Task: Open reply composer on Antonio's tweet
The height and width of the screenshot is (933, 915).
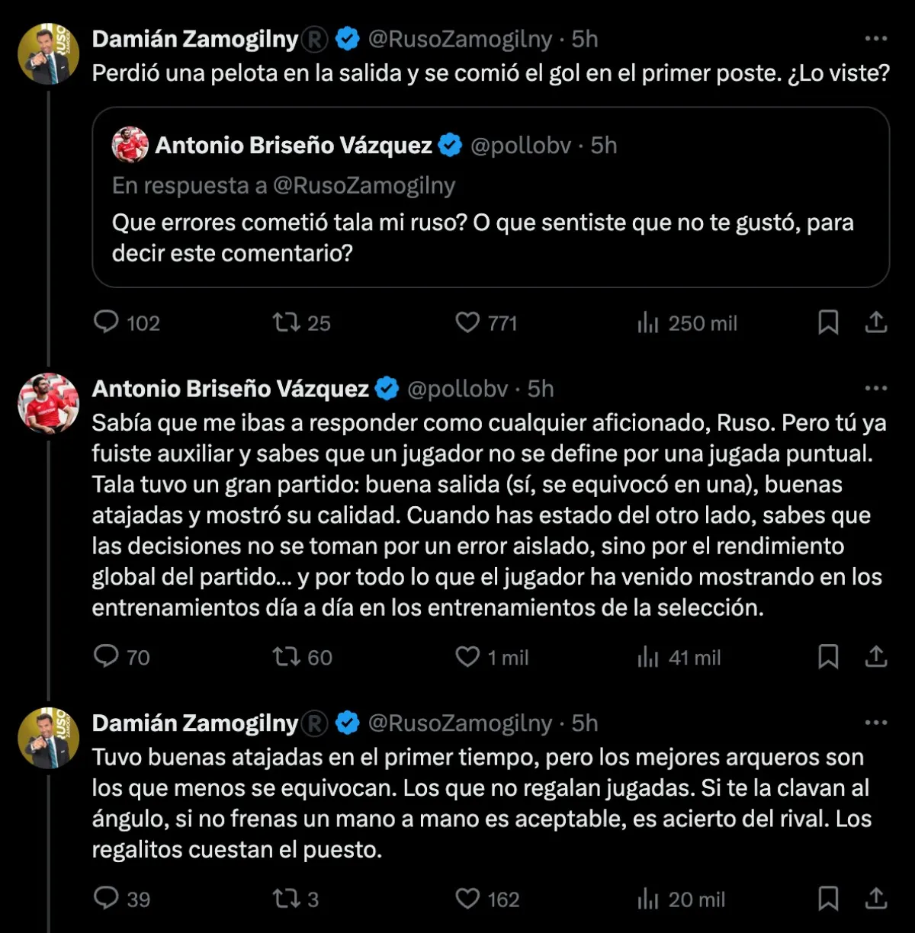Action: [108, 656]
